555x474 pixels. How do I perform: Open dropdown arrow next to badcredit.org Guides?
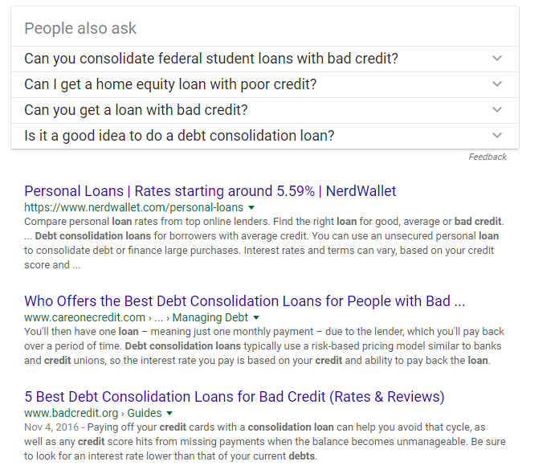tap(169, 413)
